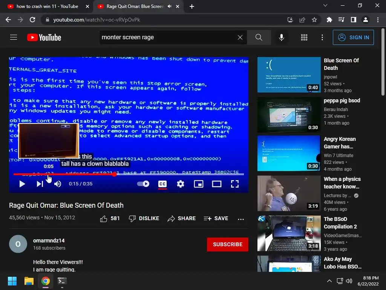The image size is (386, 290).
Task: Toggle closed captions off
Action: tap(162, 184)
